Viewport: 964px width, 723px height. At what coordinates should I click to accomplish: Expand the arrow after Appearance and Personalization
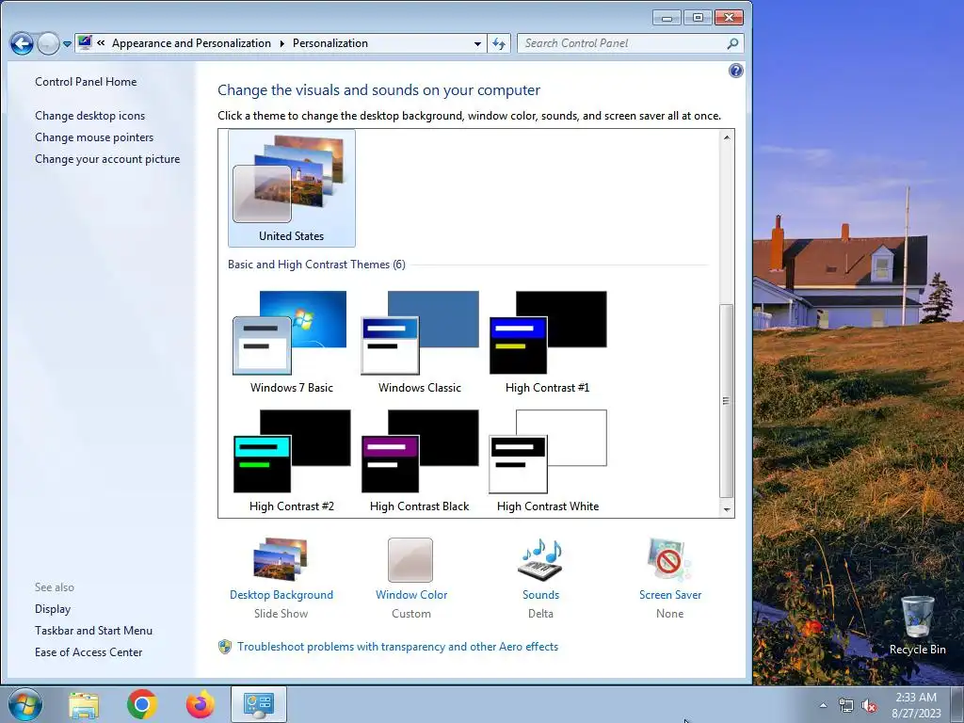tap(282, 43)
